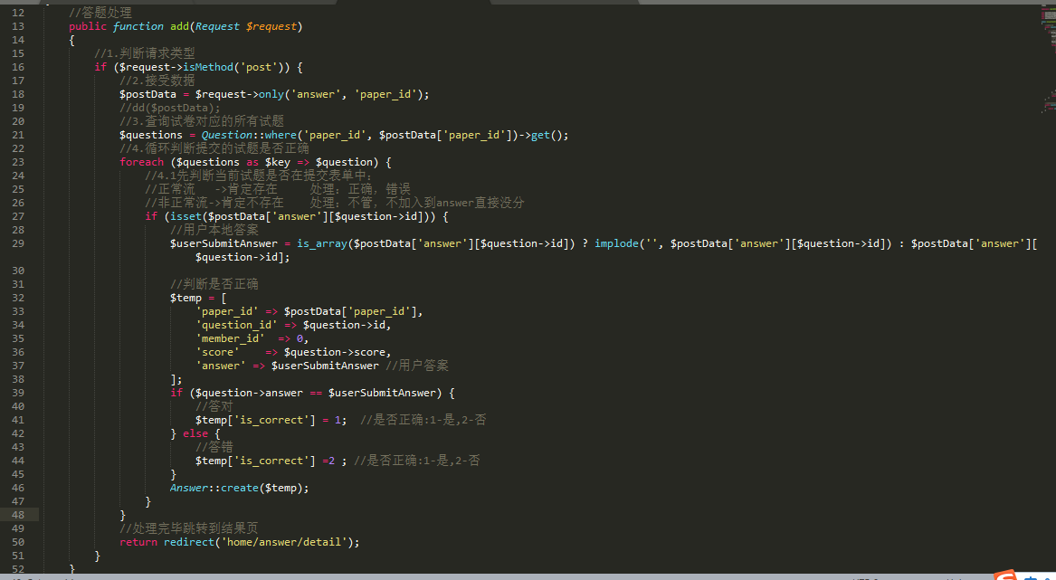Click the 'is_array' function on line 29
1056x580 pixels.
pos(322,243)
